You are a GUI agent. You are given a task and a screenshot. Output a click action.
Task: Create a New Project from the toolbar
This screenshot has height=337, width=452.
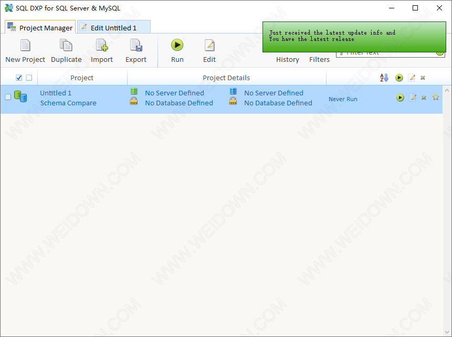25,51
